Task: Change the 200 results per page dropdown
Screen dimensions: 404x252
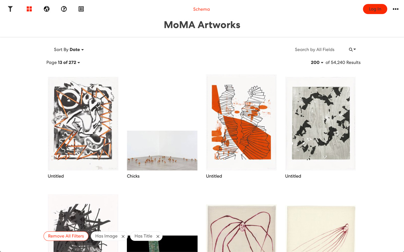Action: [317, 62]
